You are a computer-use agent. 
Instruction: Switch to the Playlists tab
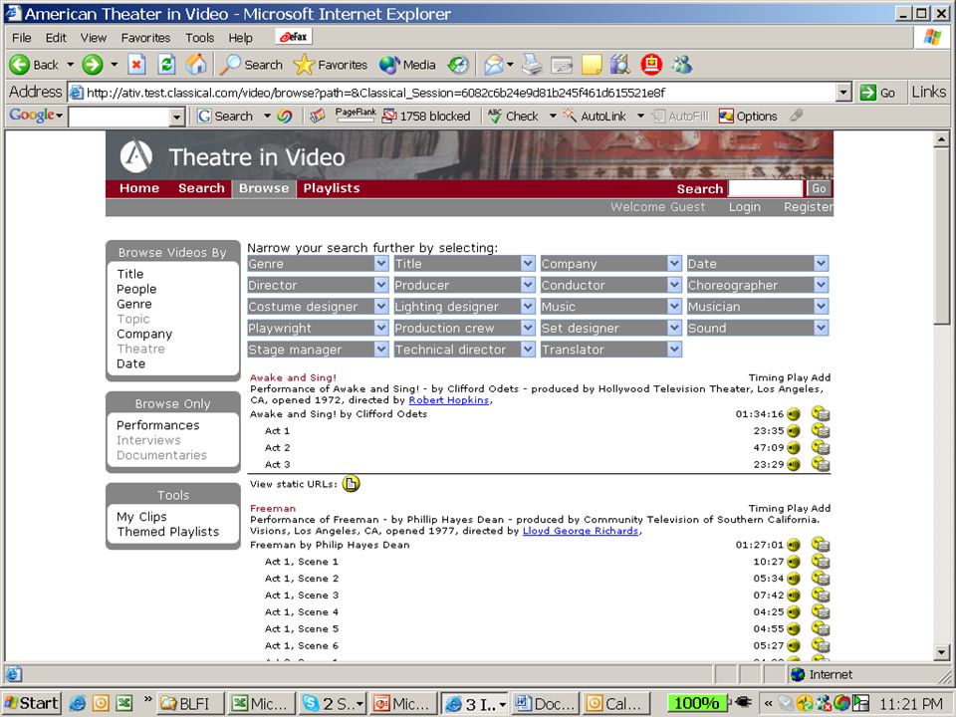(x=331, y=188)
